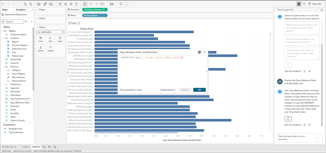Click the New Dashboard tab icon at bottom

50,147
